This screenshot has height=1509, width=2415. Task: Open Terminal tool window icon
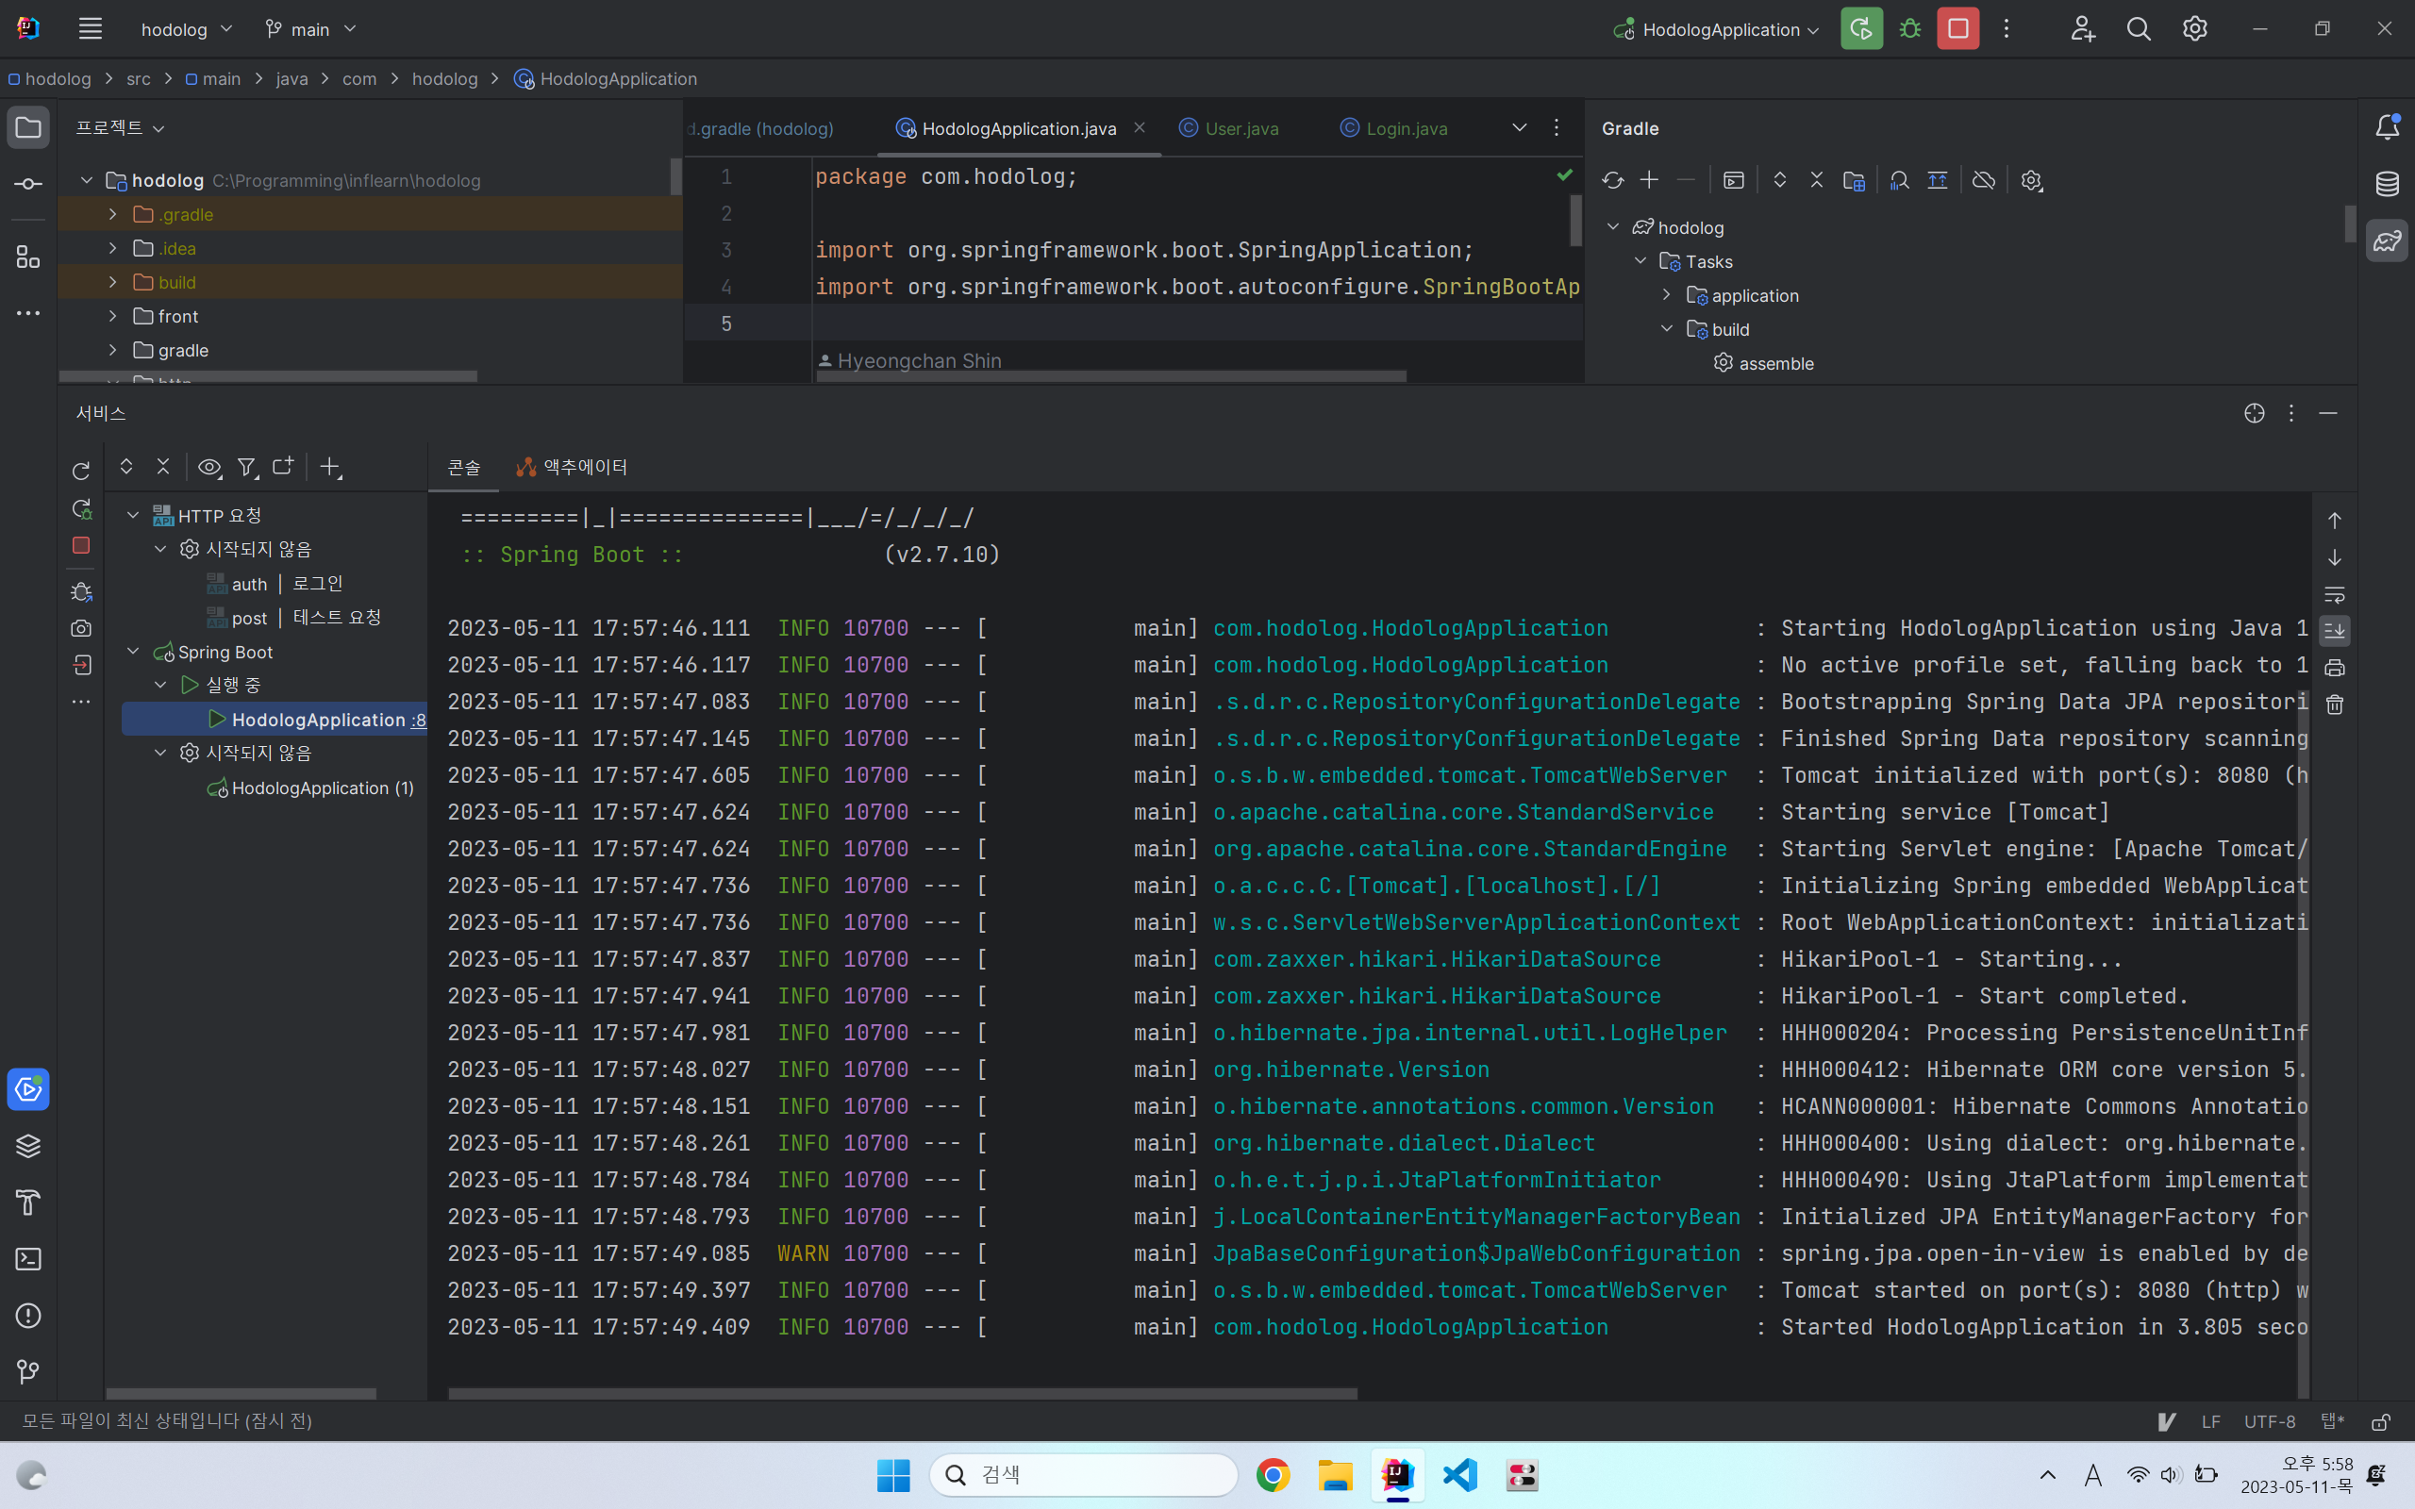tap(28, 1259)
